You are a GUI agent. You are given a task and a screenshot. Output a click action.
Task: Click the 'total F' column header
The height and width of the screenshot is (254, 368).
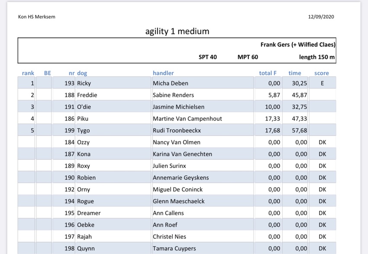[x=268, y=73]
